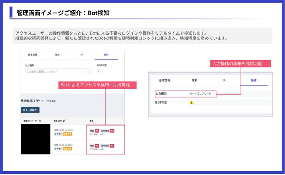Image resolution: width=285 pixels, height=175 pixels.
Task: Click the warning icon in BOT判定 row
Action: coord(192,103)
